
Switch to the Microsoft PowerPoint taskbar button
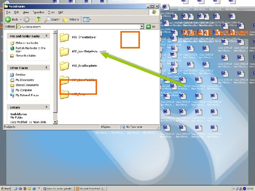[x=91, y=189]
